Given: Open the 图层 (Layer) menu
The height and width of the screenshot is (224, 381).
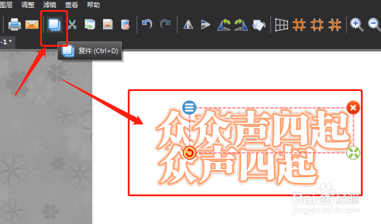Looking at the screenshot, I should coord(6,5).
